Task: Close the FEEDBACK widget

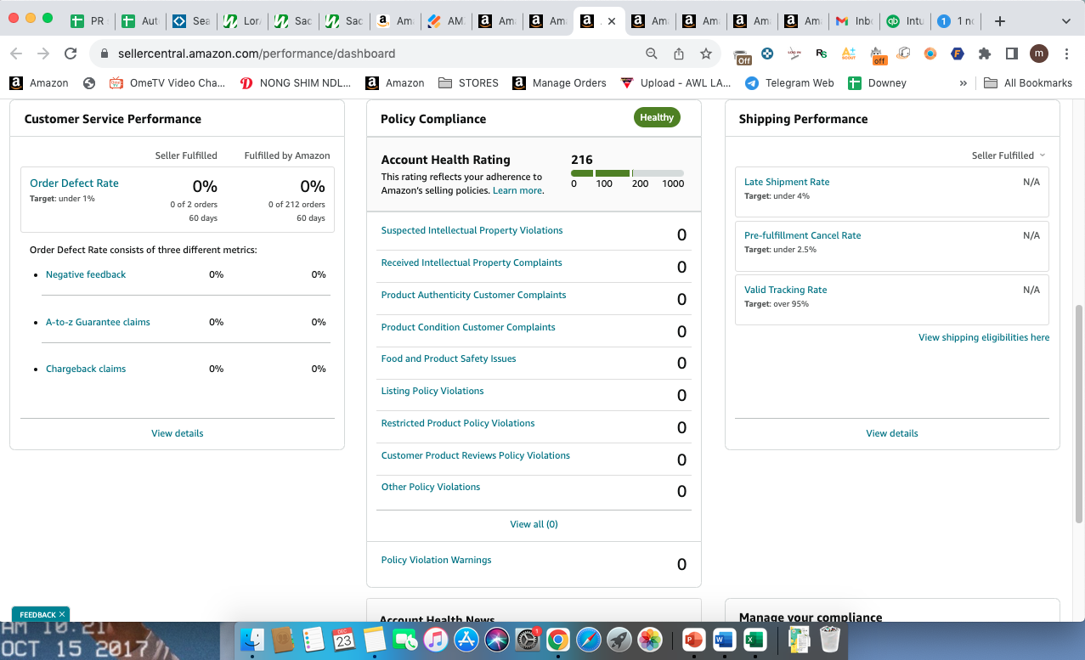Action: tap(62, 614)
